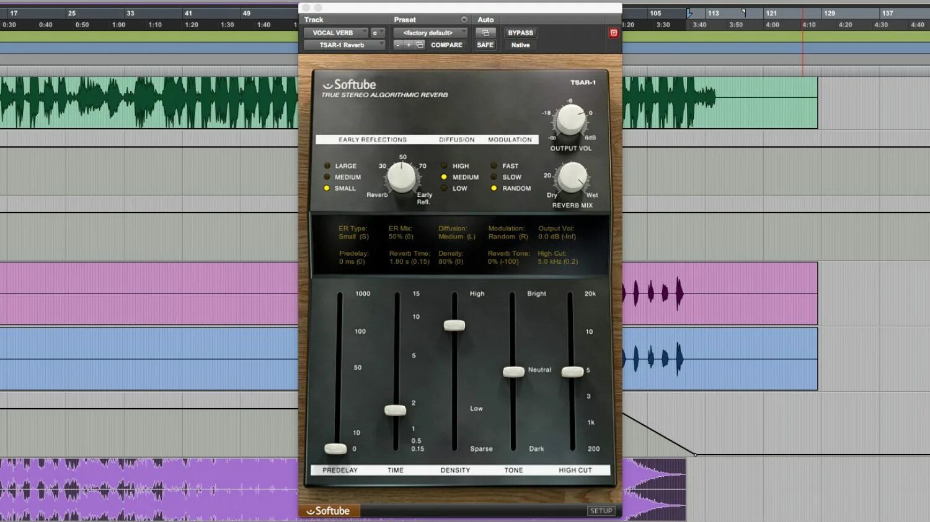This screenshot has height=522, width=930.
Task: Open the automation enable window icon under Auto
Action: 485,33
